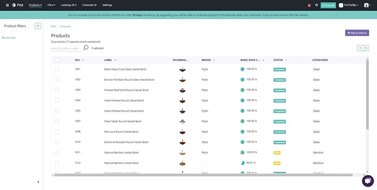
Task: Open the hamburger menu icon
Action: click(7, 5)
